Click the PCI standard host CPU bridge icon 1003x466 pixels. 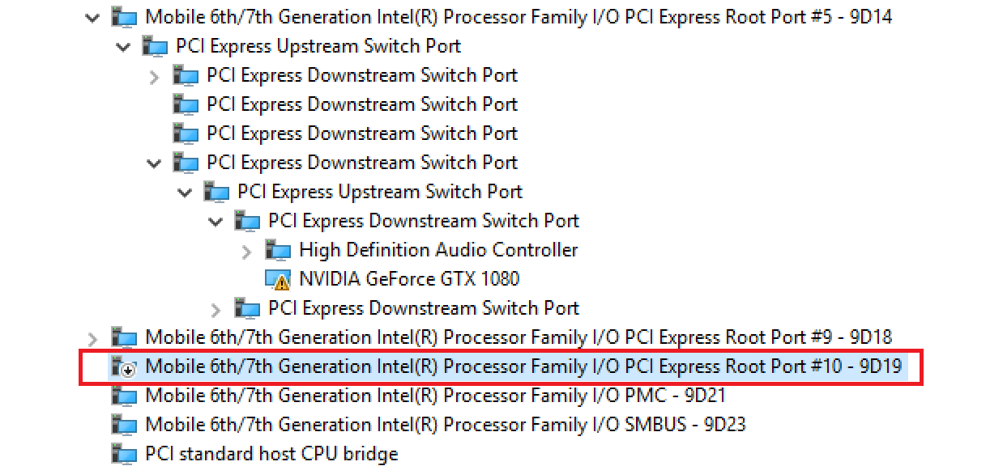coord(124,455)
